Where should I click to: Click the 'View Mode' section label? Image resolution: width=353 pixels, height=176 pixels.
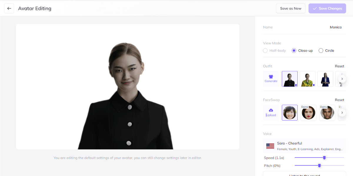(272, 43)
